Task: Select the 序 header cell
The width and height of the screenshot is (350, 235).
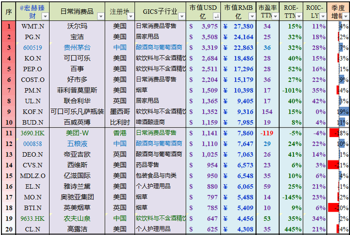Action: click(x=8, y=11)
